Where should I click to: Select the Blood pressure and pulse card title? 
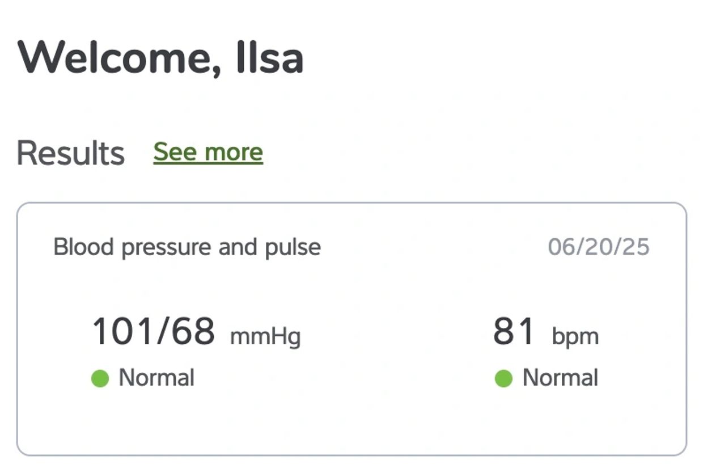pos(187,247)
